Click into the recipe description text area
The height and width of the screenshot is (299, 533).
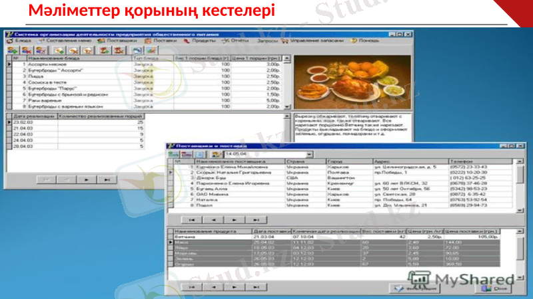[x=352, y=128]
